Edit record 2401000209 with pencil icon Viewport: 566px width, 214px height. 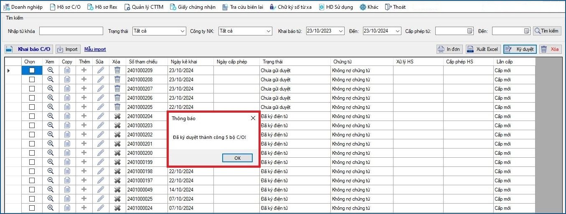pos(101,70)
